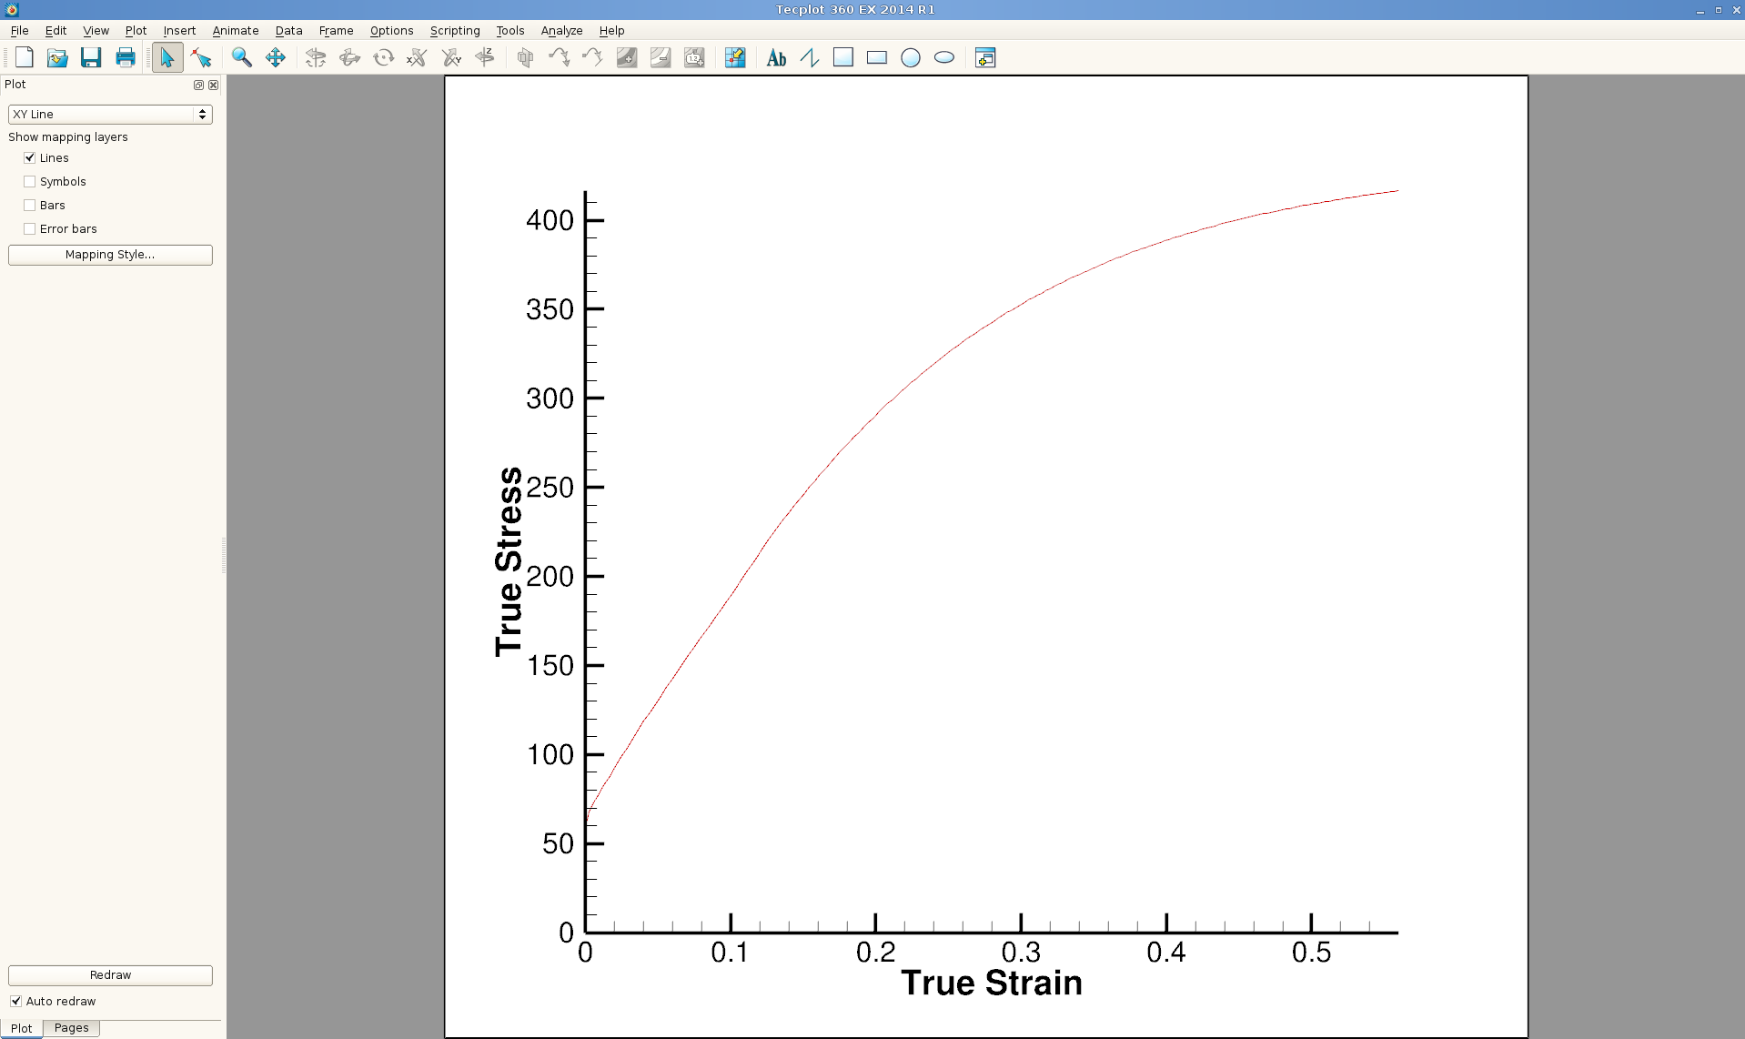Open the Scripting menu

454,30
